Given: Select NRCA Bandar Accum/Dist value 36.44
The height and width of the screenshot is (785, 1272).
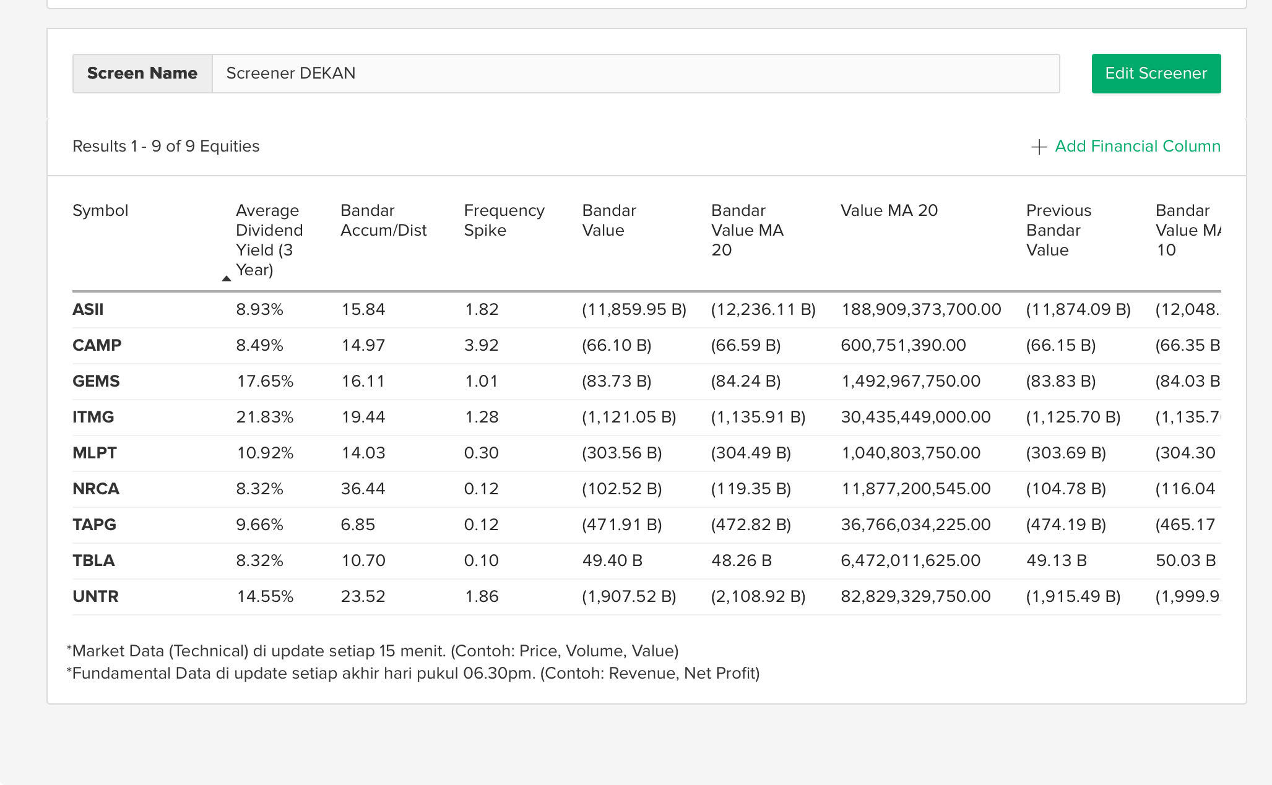Looking at the screenshot, I should point(363,489).
